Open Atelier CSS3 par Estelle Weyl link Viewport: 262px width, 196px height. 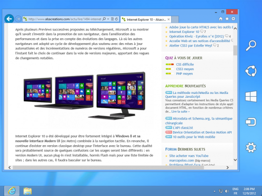(x=191, y=45)
